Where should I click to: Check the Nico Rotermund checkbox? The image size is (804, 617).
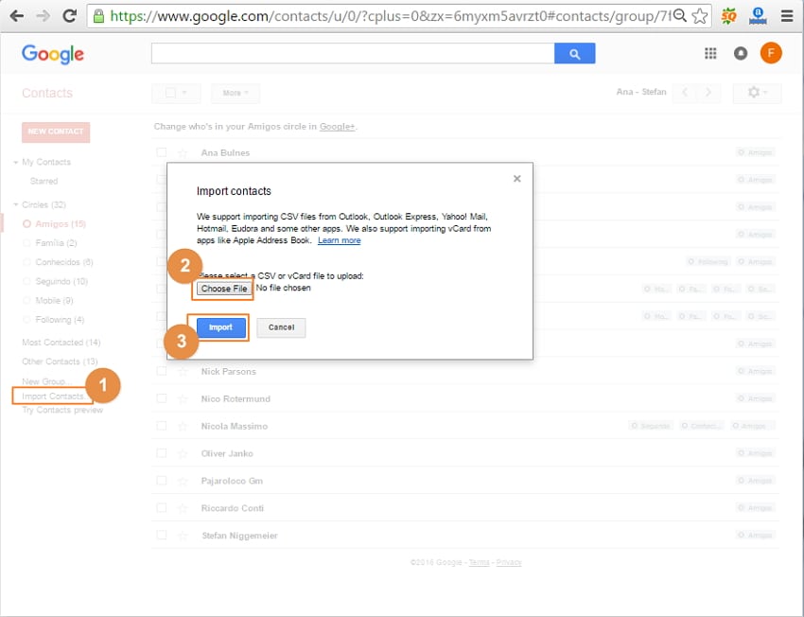point(162,398)
